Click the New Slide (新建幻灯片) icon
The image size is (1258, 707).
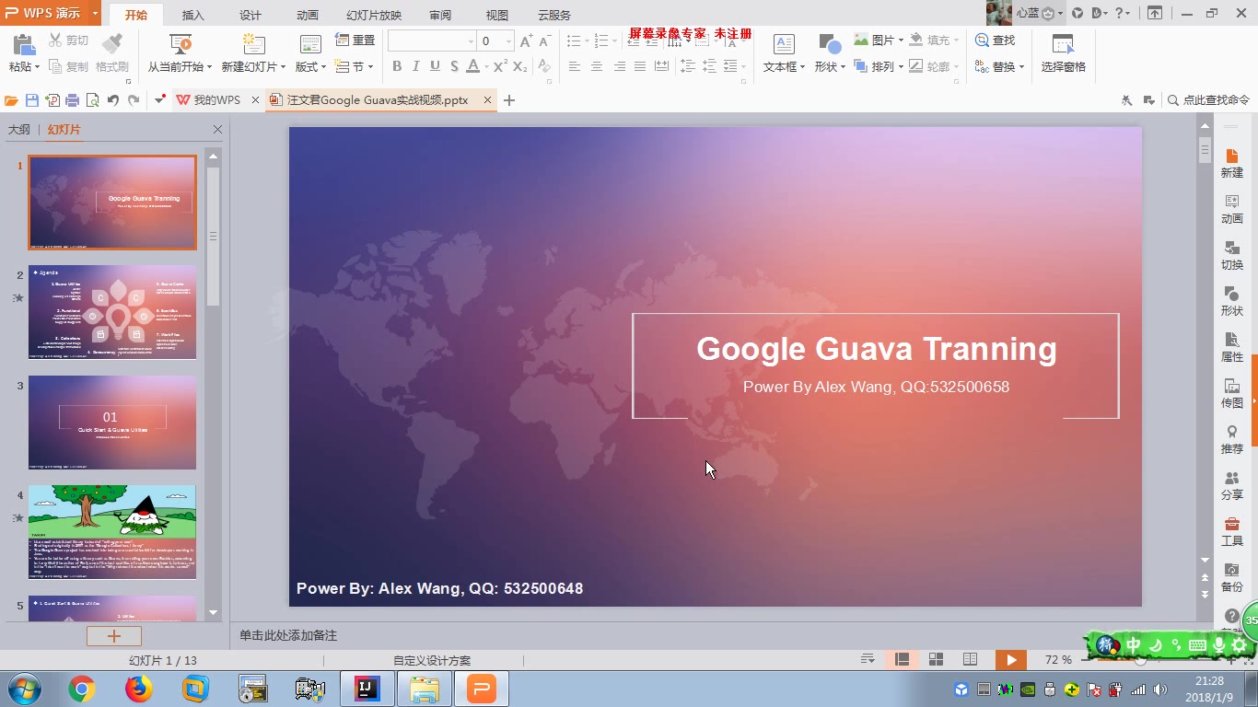(253, 44)
